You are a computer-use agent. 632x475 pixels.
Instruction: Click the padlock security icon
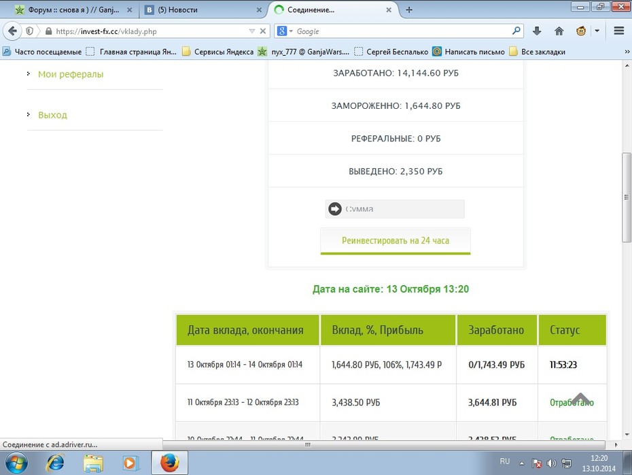(x=48, y=31)
